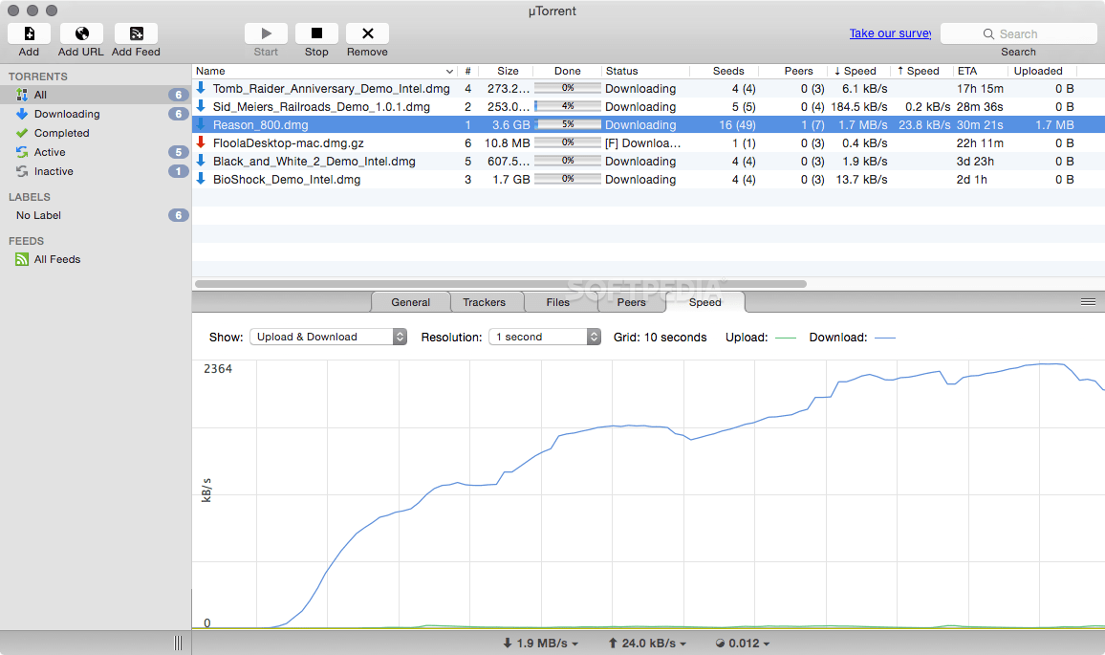Open the upload speed limit menu in status bar
The height and width of the screenshot is (655, 1105).
pos(647,643)
